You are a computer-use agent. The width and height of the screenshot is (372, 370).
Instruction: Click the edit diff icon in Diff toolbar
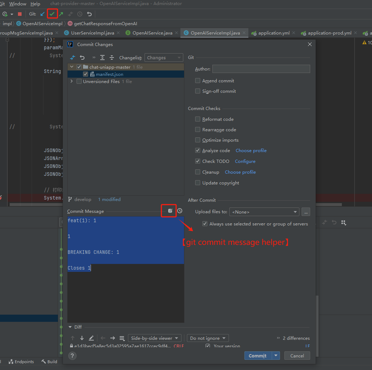point(91,338)
